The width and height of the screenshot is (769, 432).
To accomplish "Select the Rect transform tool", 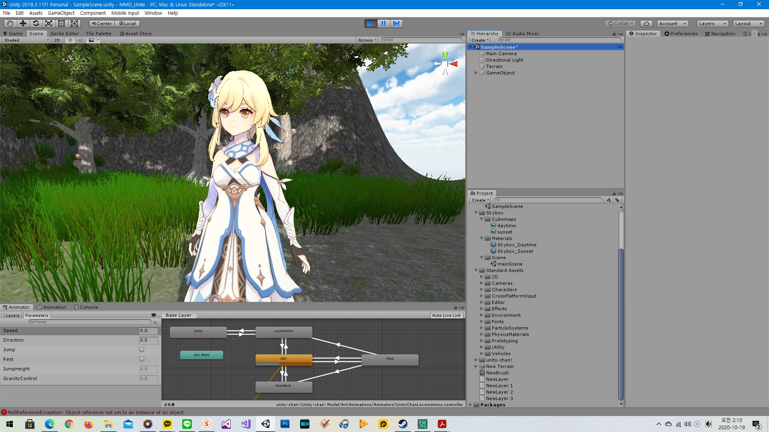I will (x=61, y=24).
